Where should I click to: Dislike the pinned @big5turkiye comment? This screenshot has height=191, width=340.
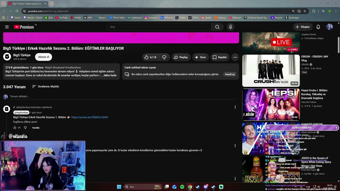pos(25,128)
